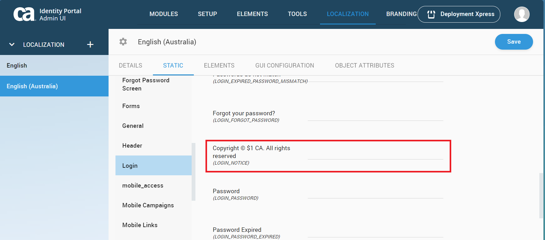Click the Forgot your password input field
This screenshot has height=240, width=545.
pyautogui.click(x=375, y=116)
